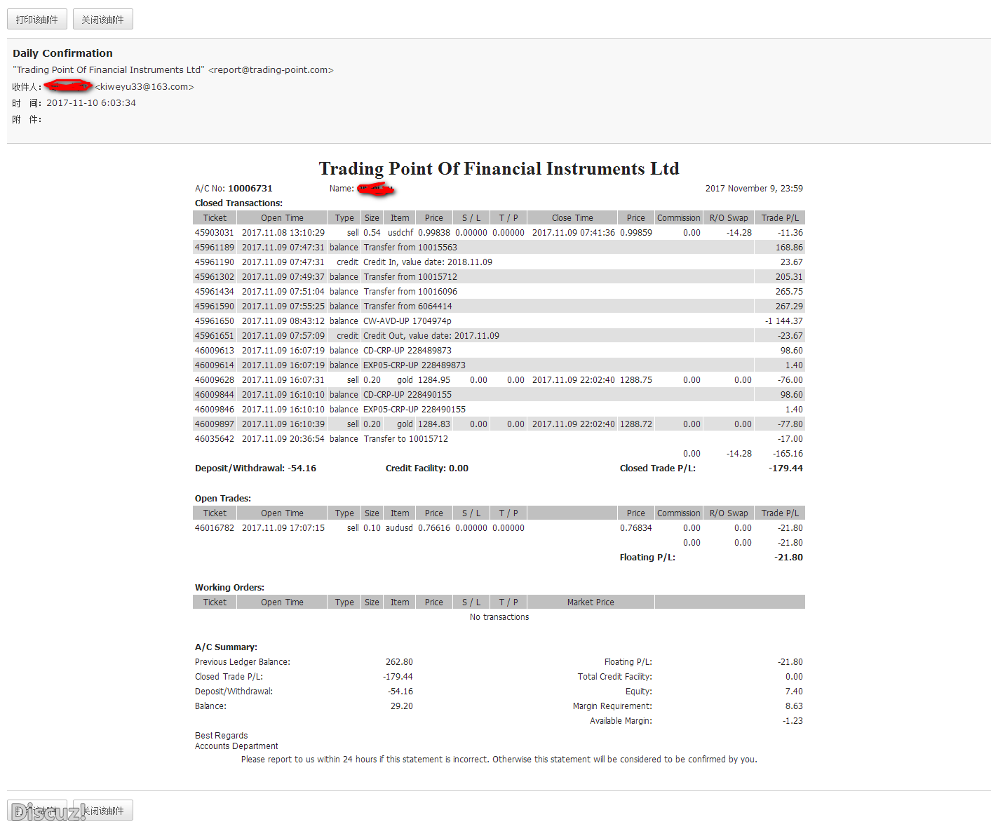Select 'CD-CRP-UP 228489873' entry
Image resolution: width=998 pixels, height=829 pixels.
(x=407, y=351)
